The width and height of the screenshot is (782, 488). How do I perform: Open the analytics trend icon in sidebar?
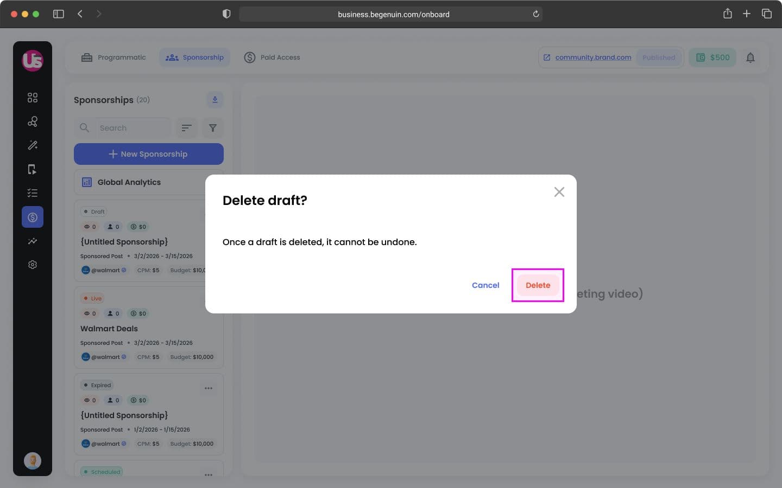click(33, 241)
